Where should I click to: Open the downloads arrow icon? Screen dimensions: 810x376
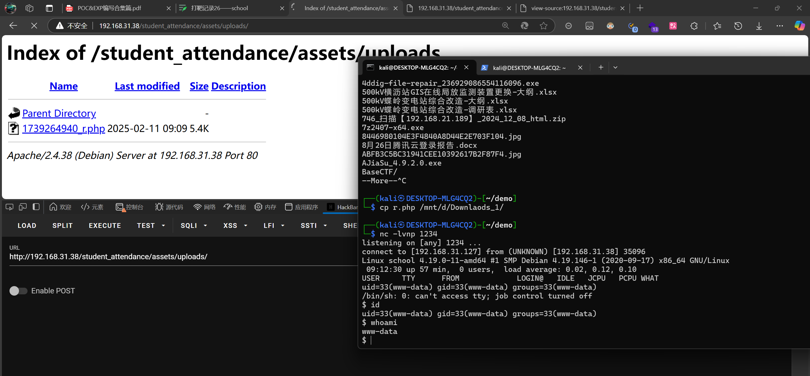coord(759,26)
